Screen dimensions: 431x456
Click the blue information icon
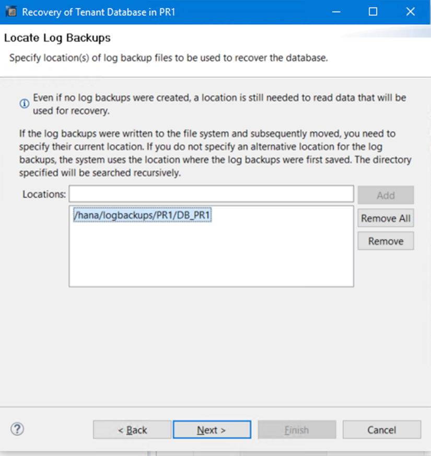point(24,104)
